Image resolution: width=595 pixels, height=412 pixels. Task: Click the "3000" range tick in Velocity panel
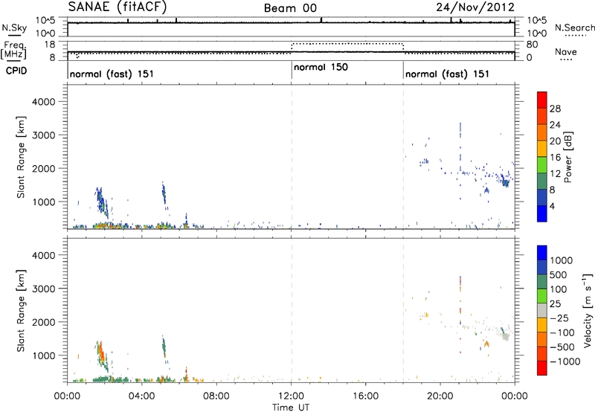(44, 289)
